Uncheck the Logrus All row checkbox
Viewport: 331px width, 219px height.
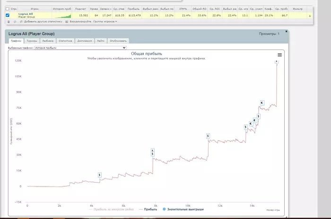pos(8,15)
